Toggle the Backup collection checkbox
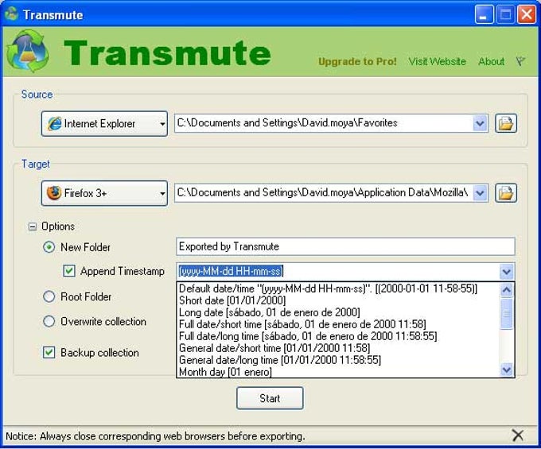Image resolution: width=541 pixels, height=449 pixels. click(x=49, y=353)
